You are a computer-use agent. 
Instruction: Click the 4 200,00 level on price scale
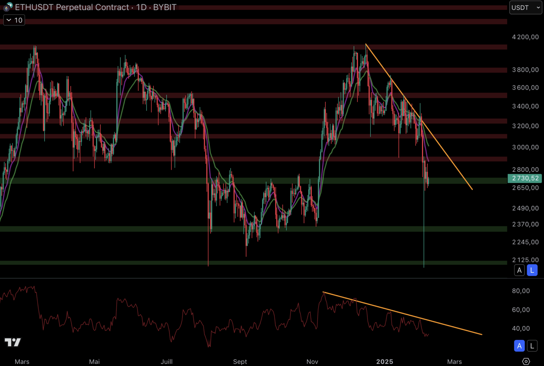pyautogui.click(x=525, y=37)
